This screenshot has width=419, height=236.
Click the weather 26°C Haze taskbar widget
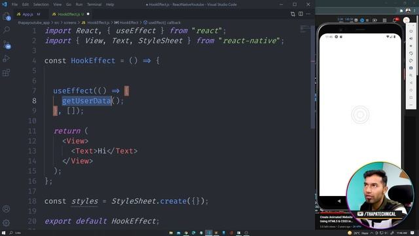(x=357, y=233)
